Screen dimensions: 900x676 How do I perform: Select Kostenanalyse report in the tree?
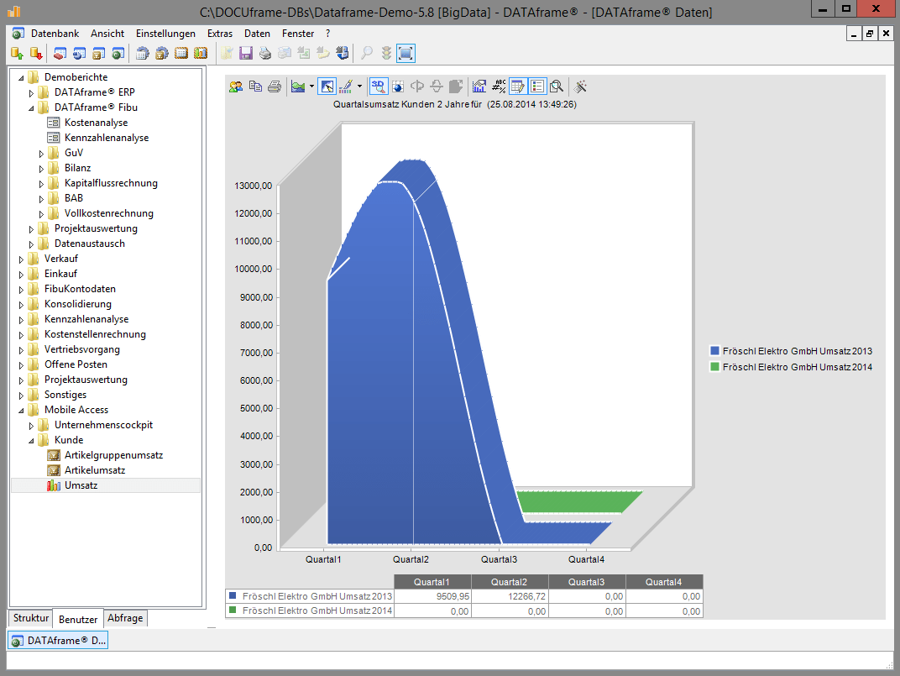pos(96,123)
